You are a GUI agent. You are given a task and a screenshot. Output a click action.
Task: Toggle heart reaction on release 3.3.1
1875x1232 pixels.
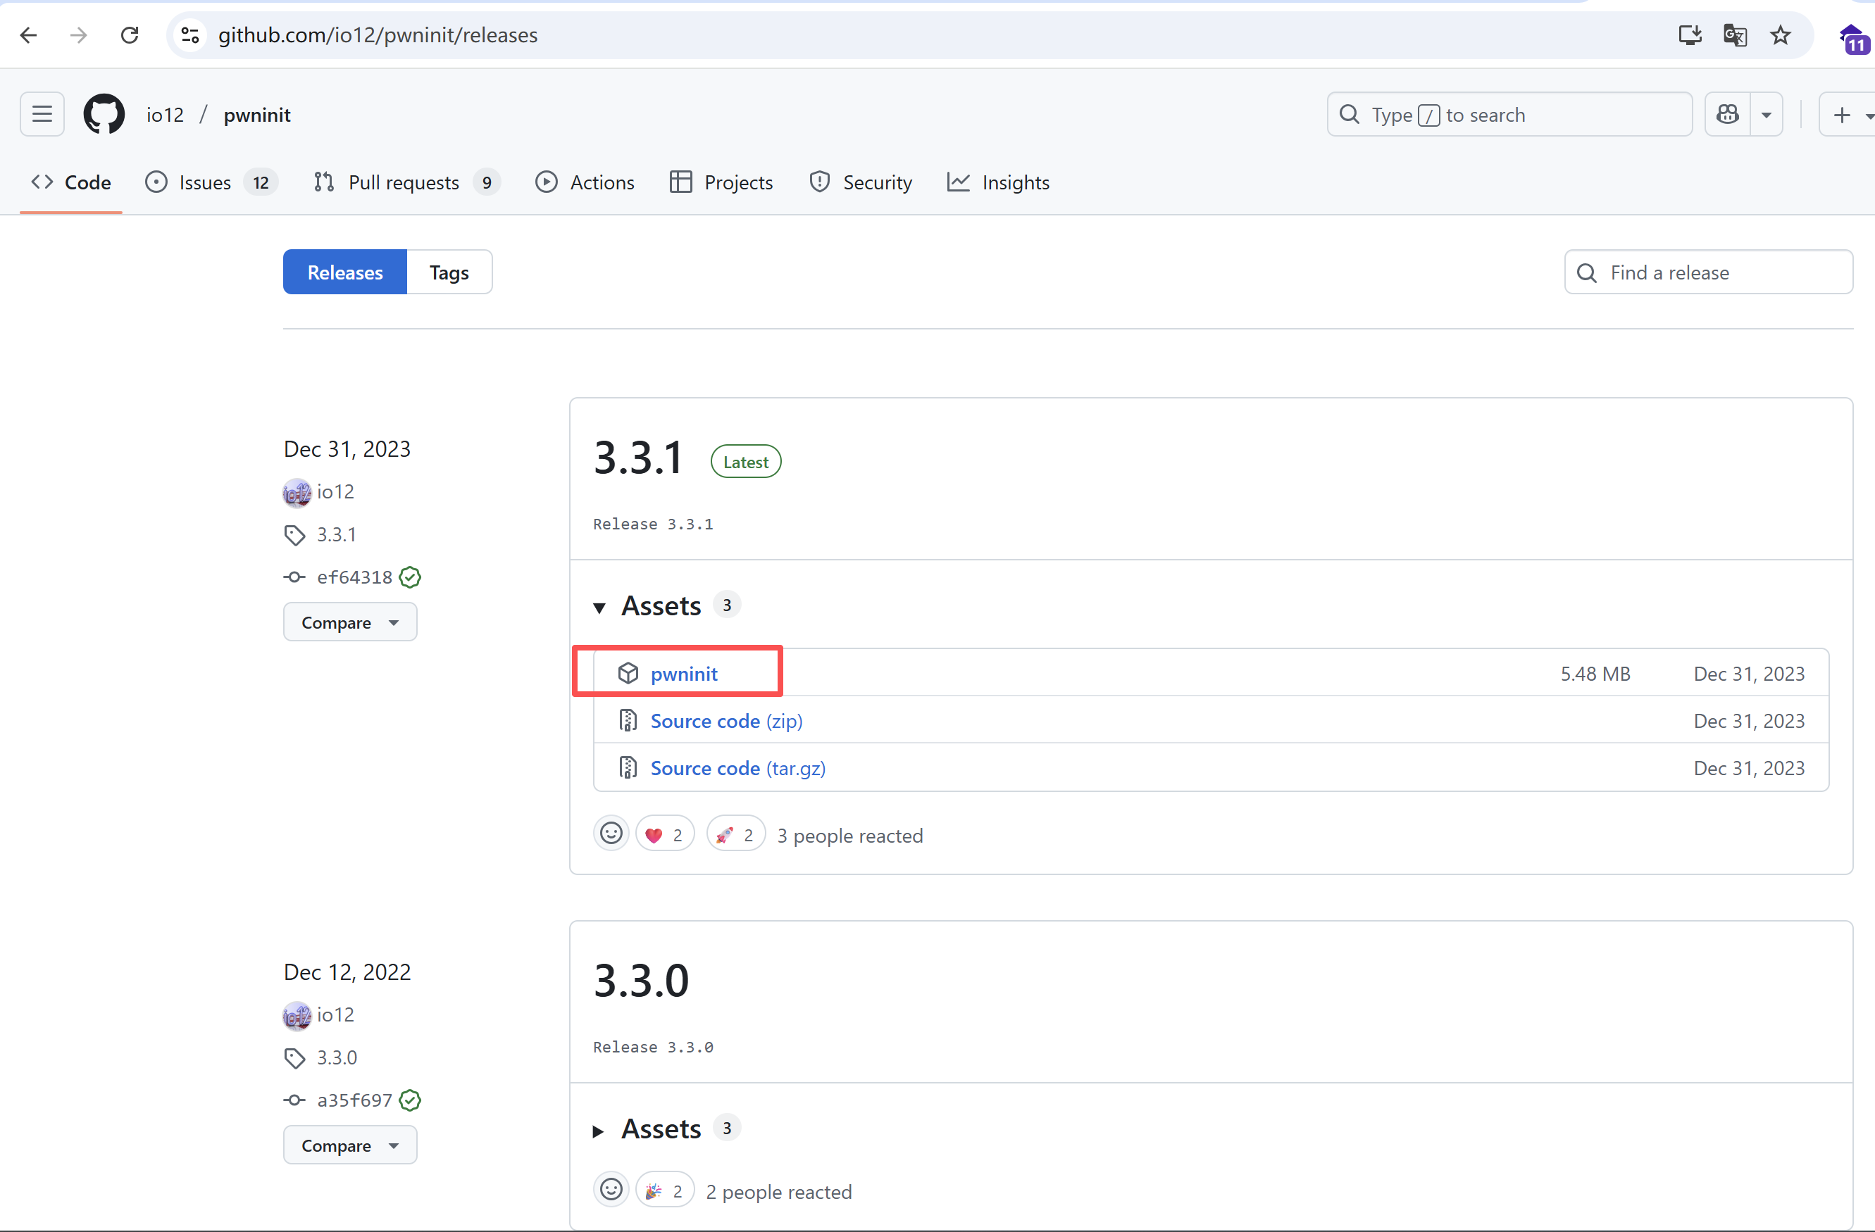pos(665,834)
